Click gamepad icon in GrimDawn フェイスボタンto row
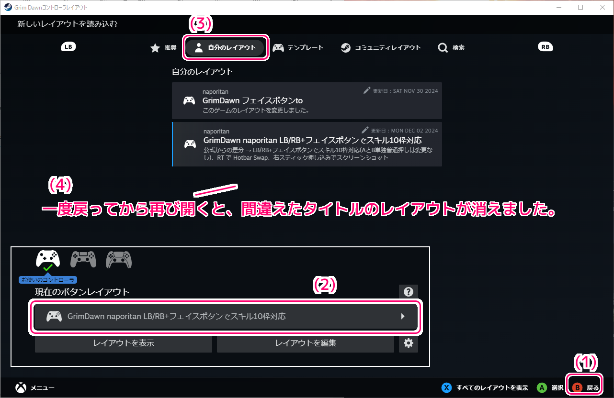This screenshot has height=398, width=614. point(189,100)
